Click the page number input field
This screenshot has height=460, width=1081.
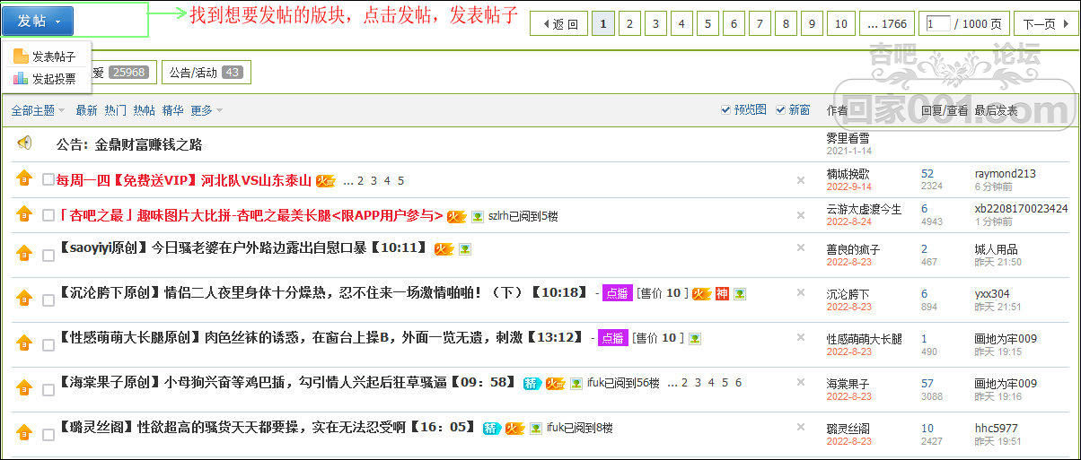[937, 24]
